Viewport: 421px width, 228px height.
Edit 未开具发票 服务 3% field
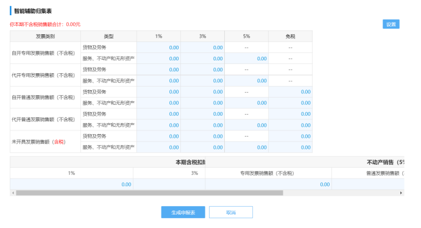coord(203,147)
